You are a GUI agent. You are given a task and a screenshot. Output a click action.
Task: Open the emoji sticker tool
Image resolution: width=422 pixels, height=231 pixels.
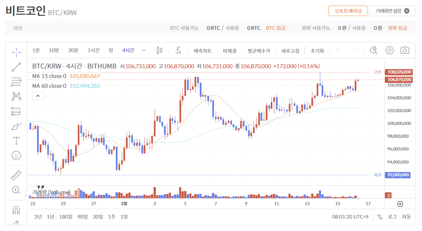click(16, 155)
